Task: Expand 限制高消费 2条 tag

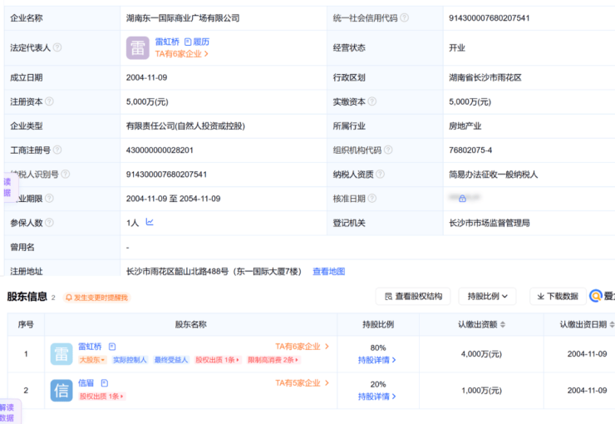Action: (x=273, y=360)
